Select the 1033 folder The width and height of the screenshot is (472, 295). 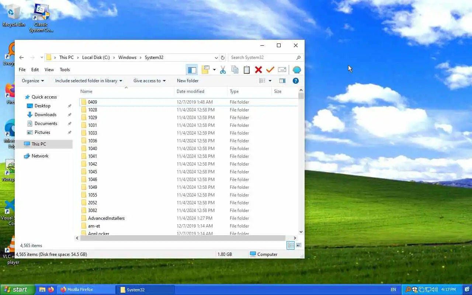pos(188,133)
